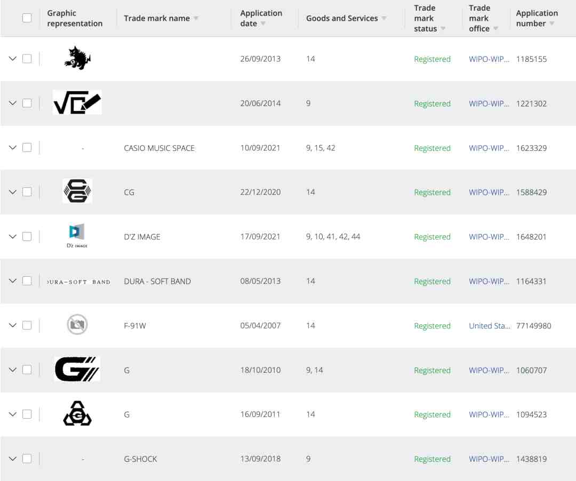Check the box for CASIO MUSIC SPACE row
The height and width of the screenshot is (481, 576).
coord(27,148)
